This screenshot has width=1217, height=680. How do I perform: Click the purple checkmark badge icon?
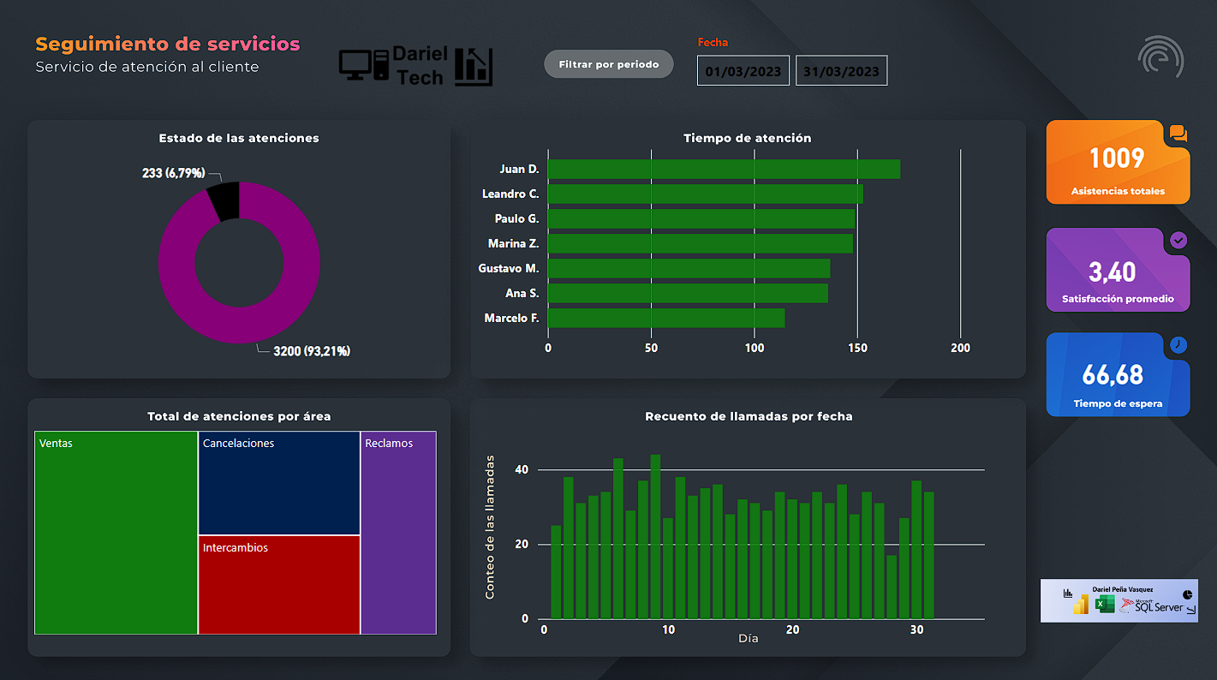pos(1178,241)
